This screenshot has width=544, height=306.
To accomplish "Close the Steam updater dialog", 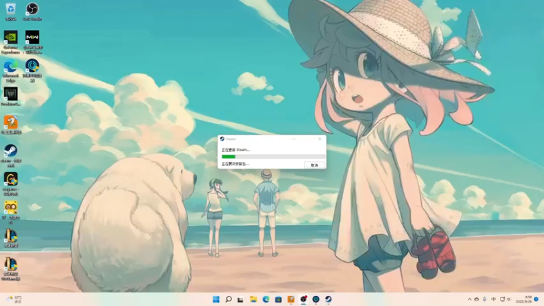I will click(x=320, y=139).
